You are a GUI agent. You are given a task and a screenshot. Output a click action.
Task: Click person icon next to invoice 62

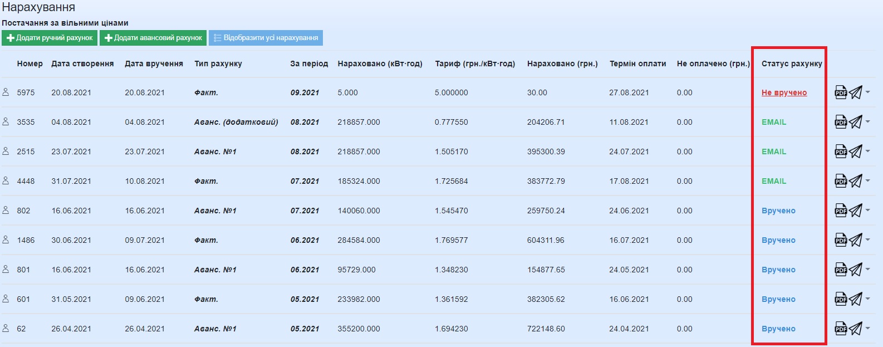[x=6, y=329]
